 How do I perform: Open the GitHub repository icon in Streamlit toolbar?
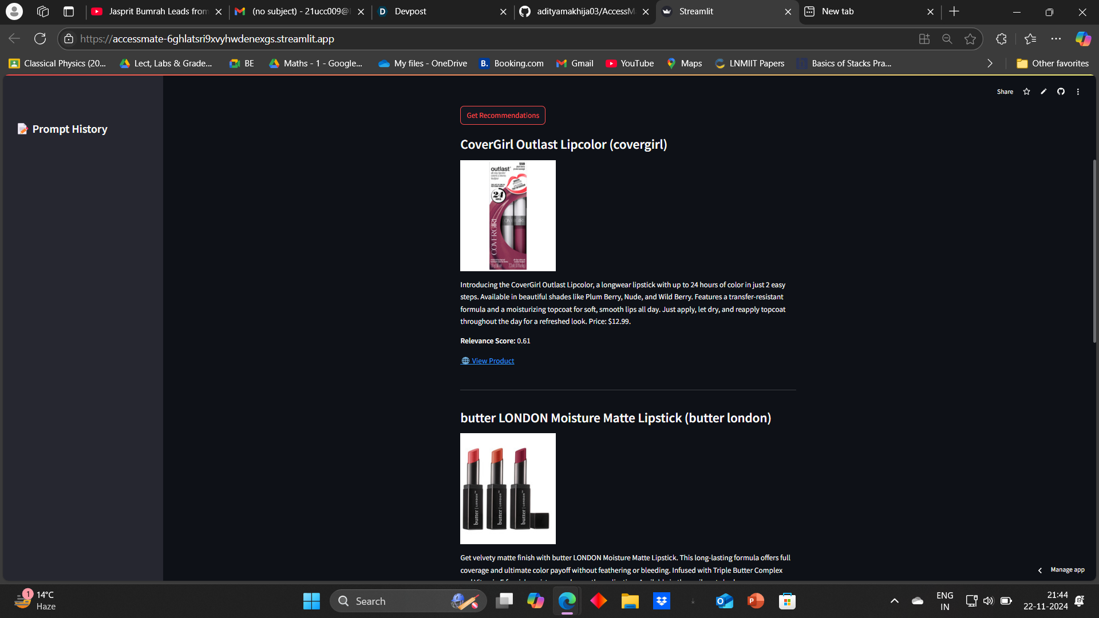pyautogui.click(x=1061, y=92)
